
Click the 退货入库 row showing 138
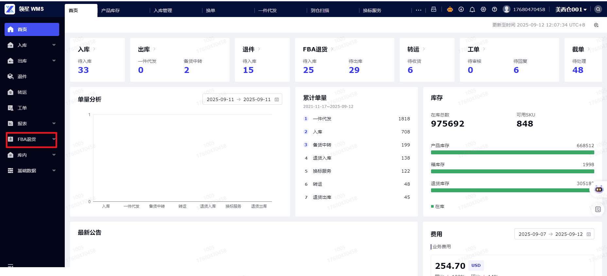tap(356, 158)
